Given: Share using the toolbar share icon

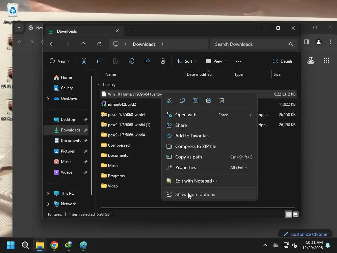Looking at the screenshot, I should tap(147, 61).
